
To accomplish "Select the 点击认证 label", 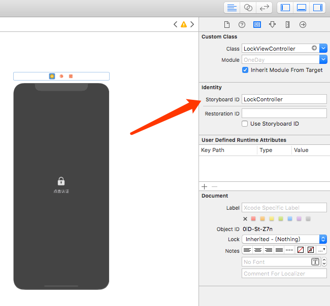I will [61, 191].
